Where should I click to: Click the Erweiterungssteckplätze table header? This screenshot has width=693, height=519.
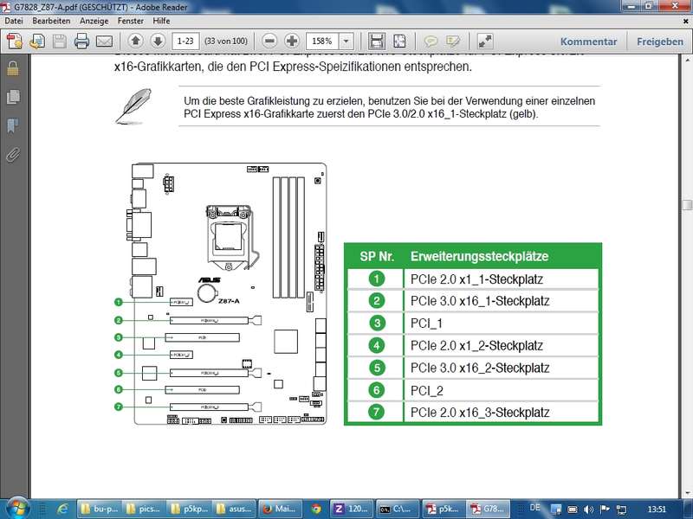[480, 256]
